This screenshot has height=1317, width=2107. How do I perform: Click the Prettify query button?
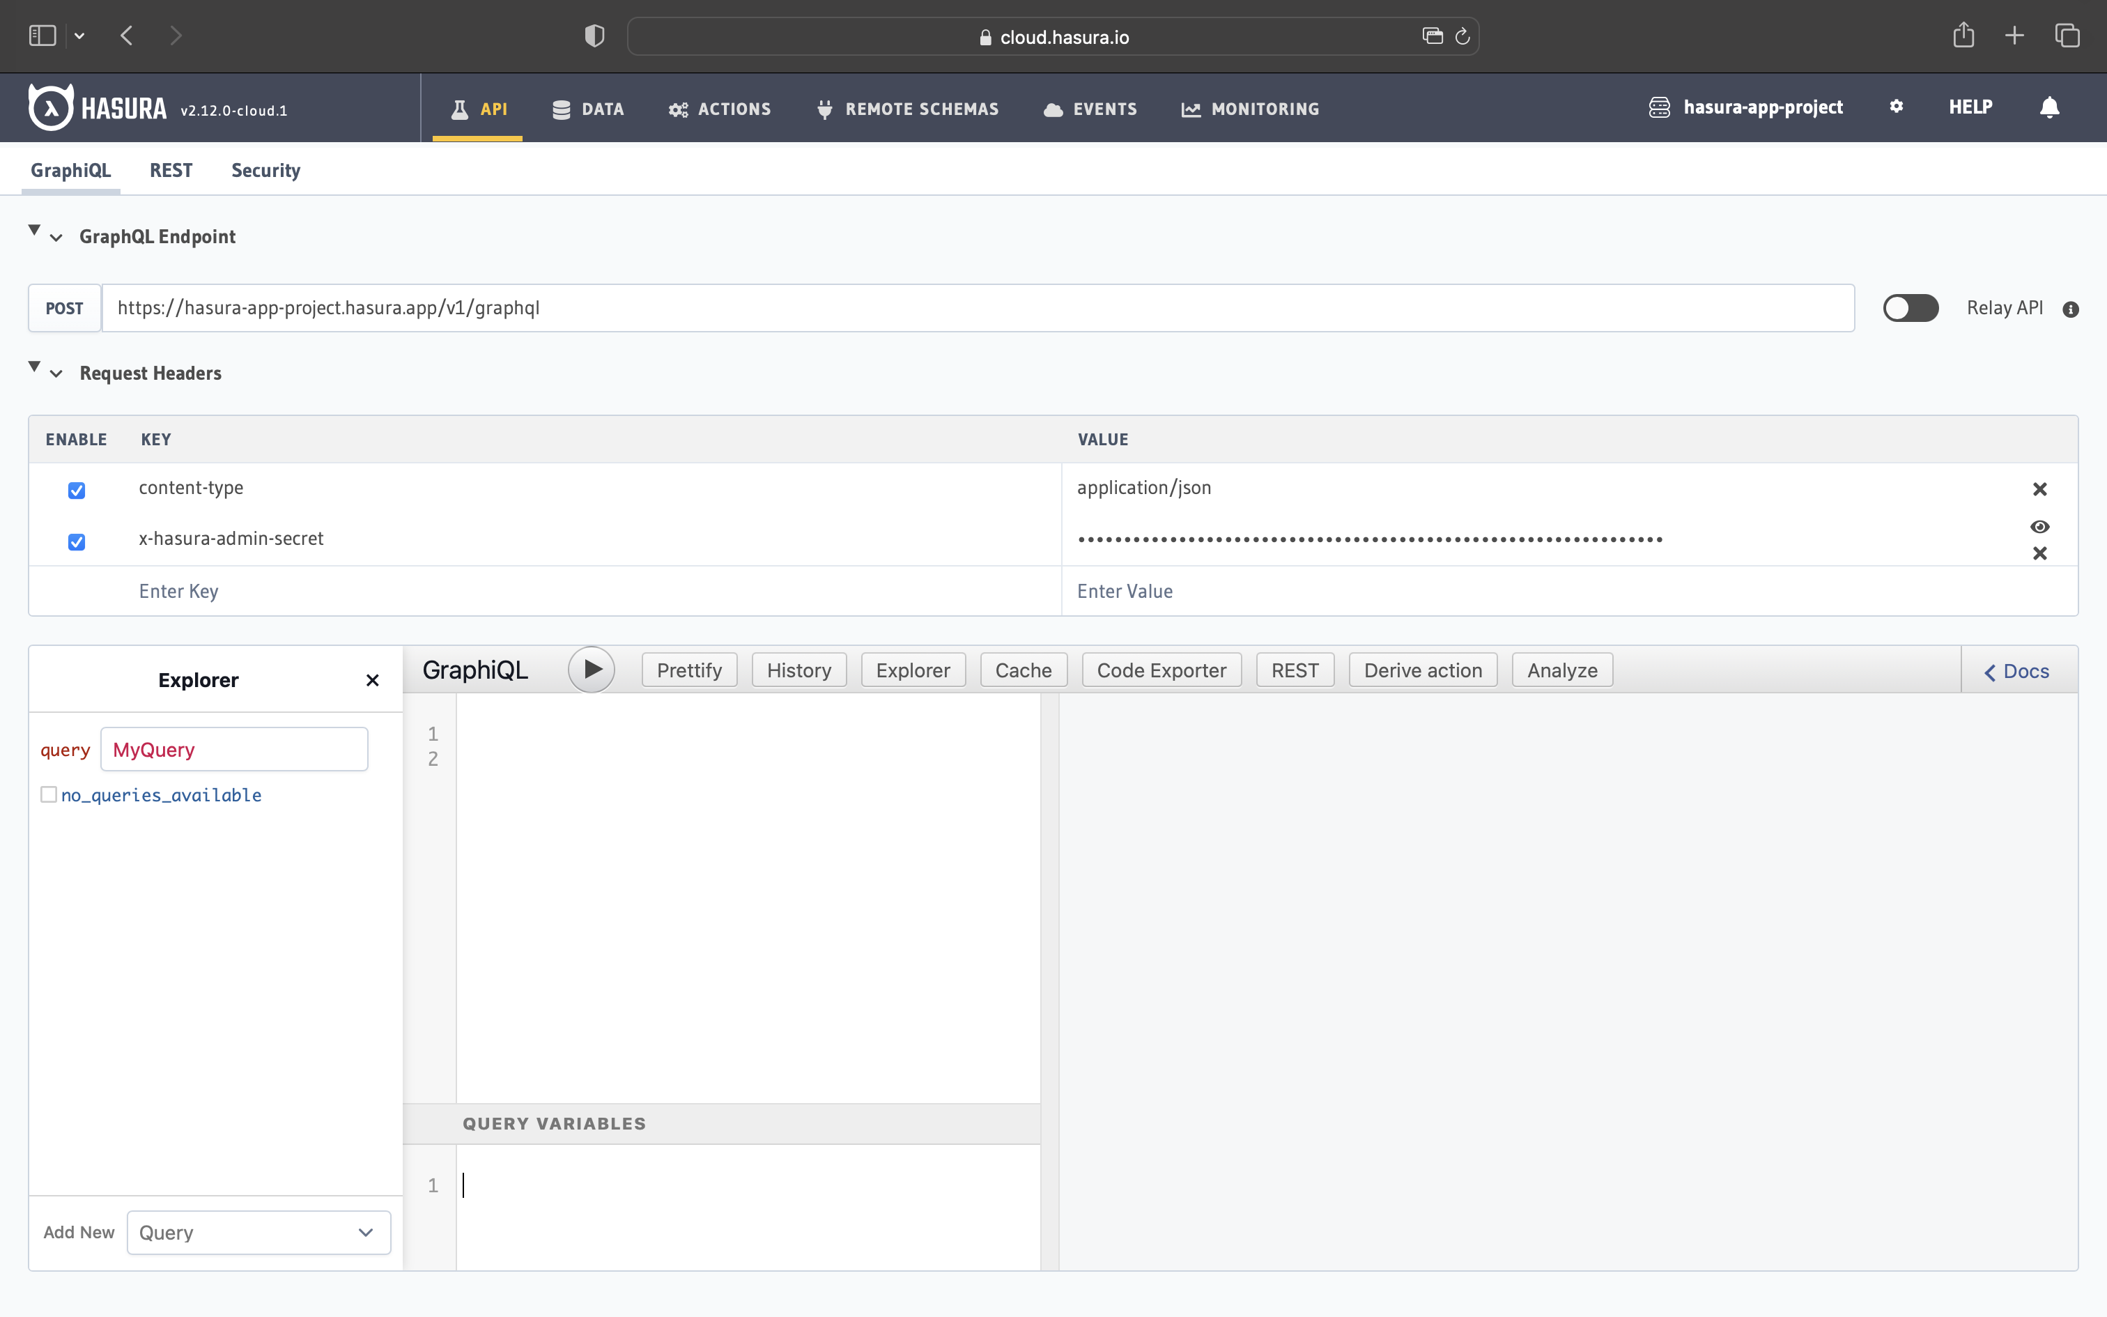[687, 669]
